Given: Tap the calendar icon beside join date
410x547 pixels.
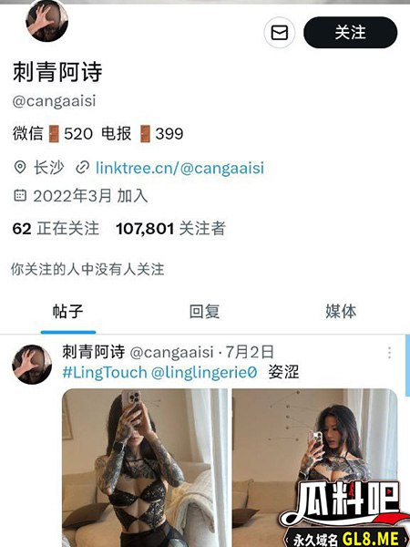Looking at the screenshot, I should coord(20,195).
